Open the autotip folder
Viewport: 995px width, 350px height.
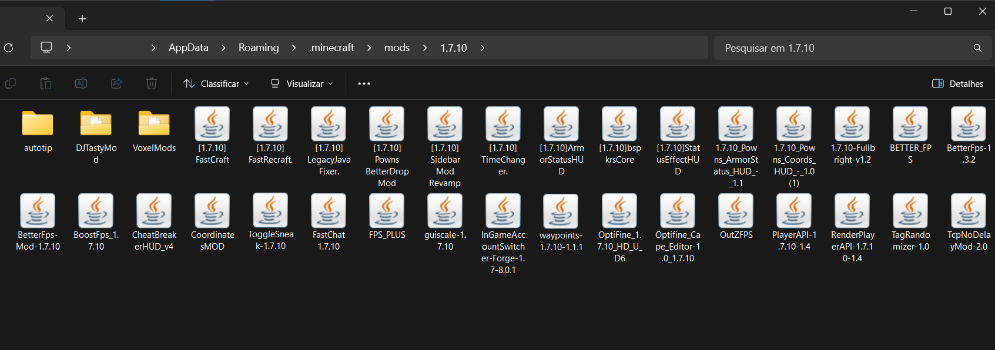tap(38, 131)
